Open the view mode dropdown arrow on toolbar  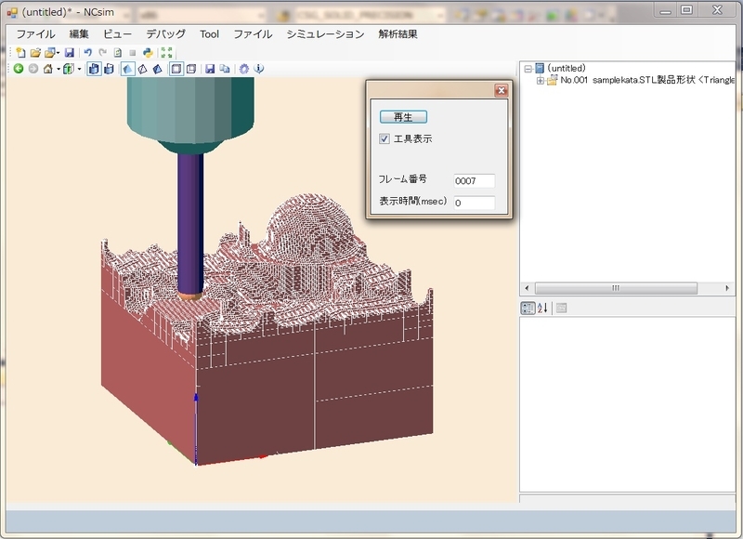[79, 67]
